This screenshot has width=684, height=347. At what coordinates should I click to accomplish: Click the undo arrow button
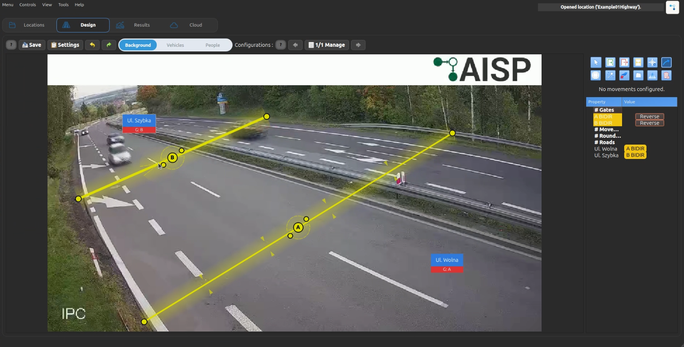(x=92, y=45)
